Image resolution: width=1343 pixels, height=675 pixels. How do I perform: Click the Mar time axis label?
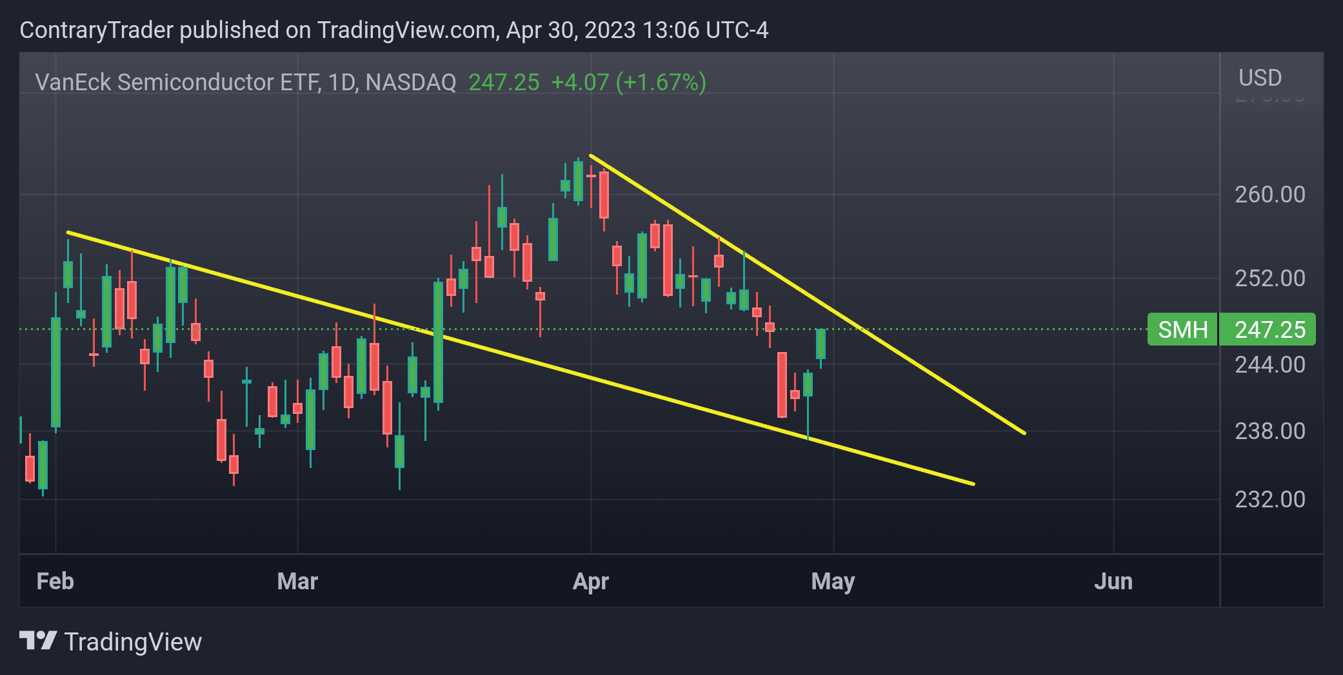pos(297,582)
